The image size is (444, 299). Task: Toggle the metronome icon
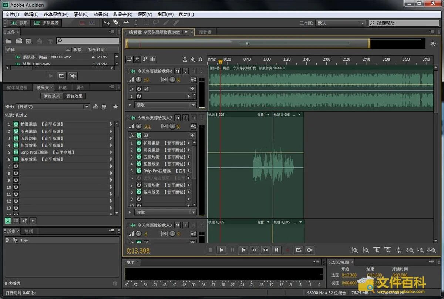(185, 59)
